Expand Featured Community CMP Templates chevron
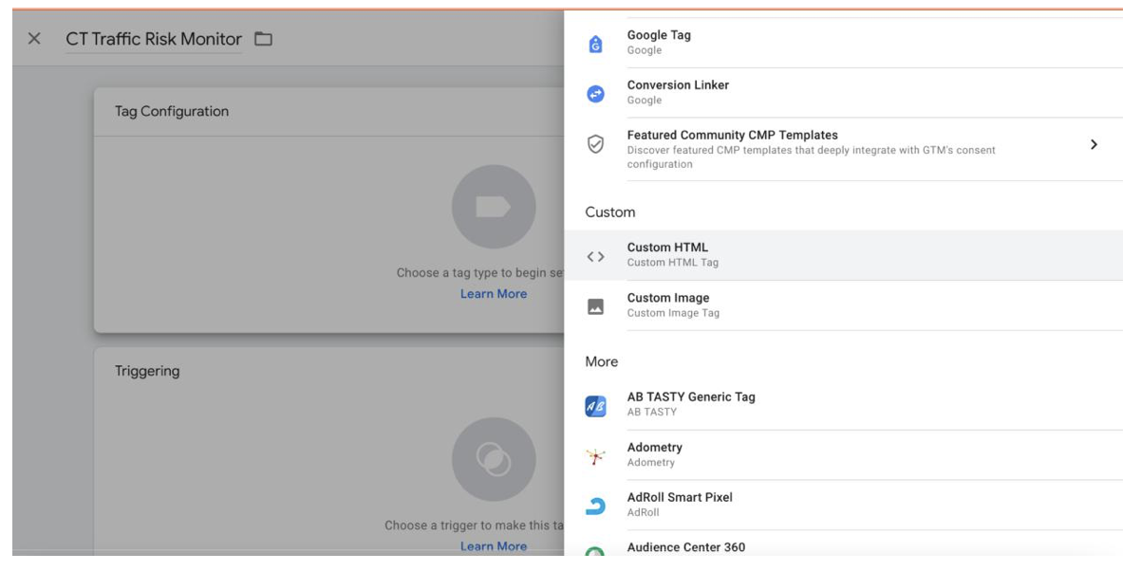1141x571 pixels. tap(1094, 145)
